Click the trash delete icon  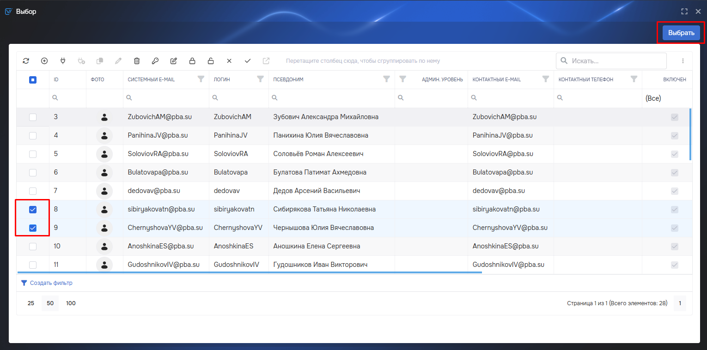(x=137, y=61)
